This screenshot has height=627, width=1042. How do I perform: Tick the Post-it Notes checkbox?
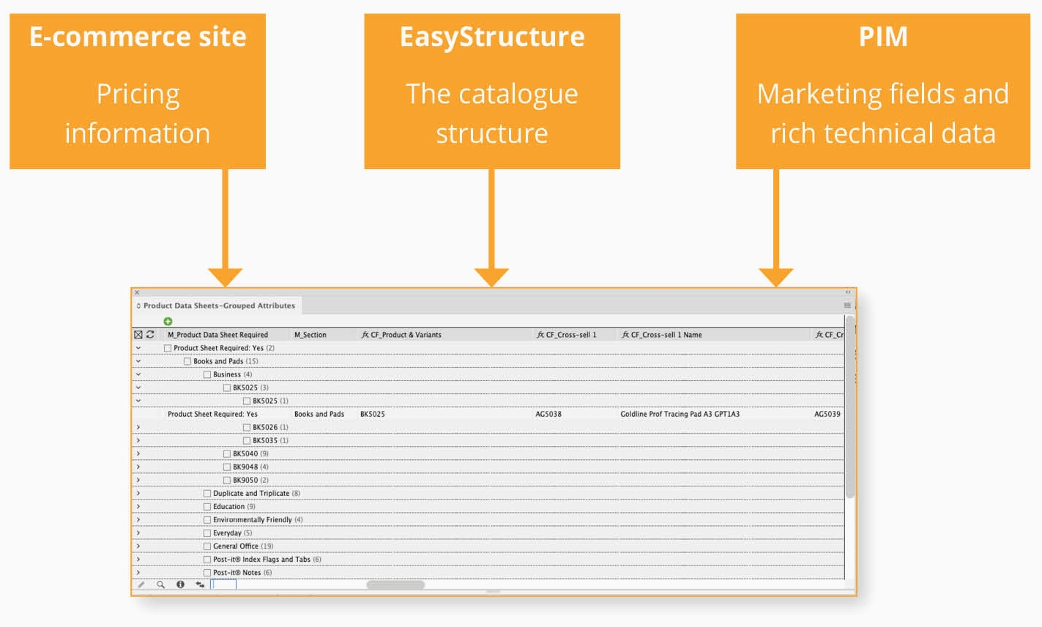(x=207, y=572)
